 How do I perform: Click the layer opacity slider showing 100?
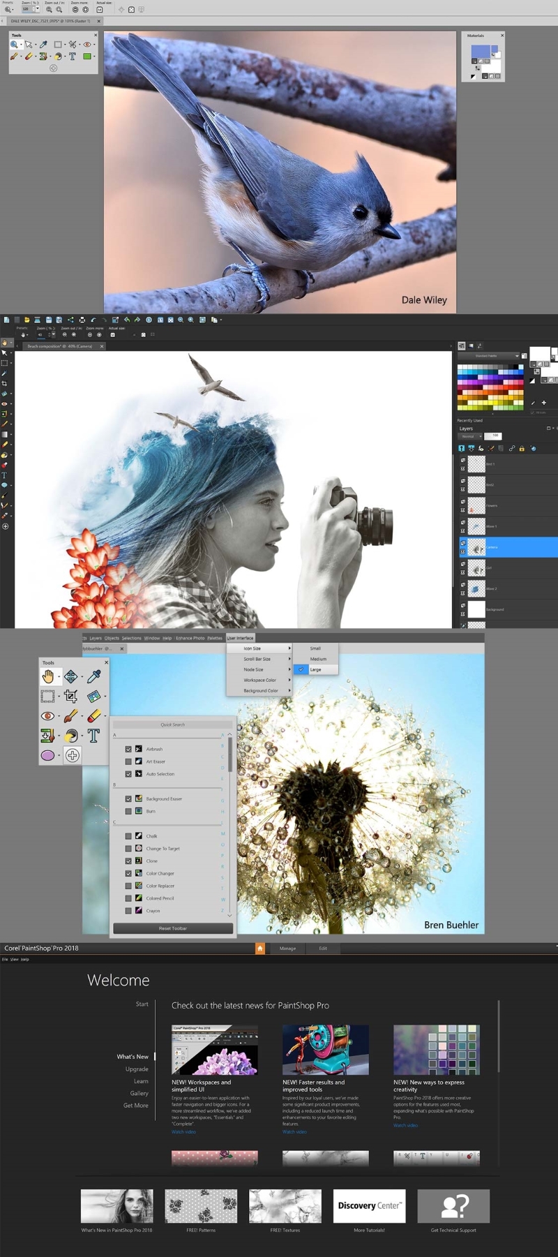point(493,436)
